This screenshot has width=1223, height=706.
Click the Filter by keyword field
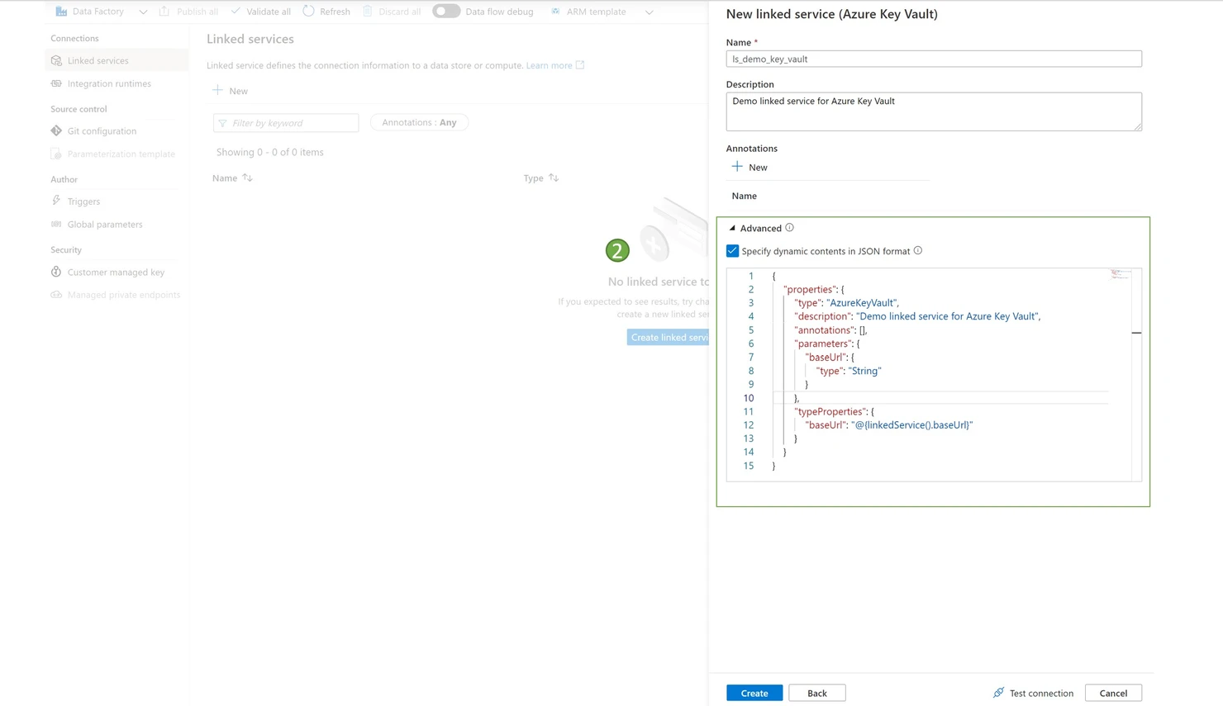286,123
